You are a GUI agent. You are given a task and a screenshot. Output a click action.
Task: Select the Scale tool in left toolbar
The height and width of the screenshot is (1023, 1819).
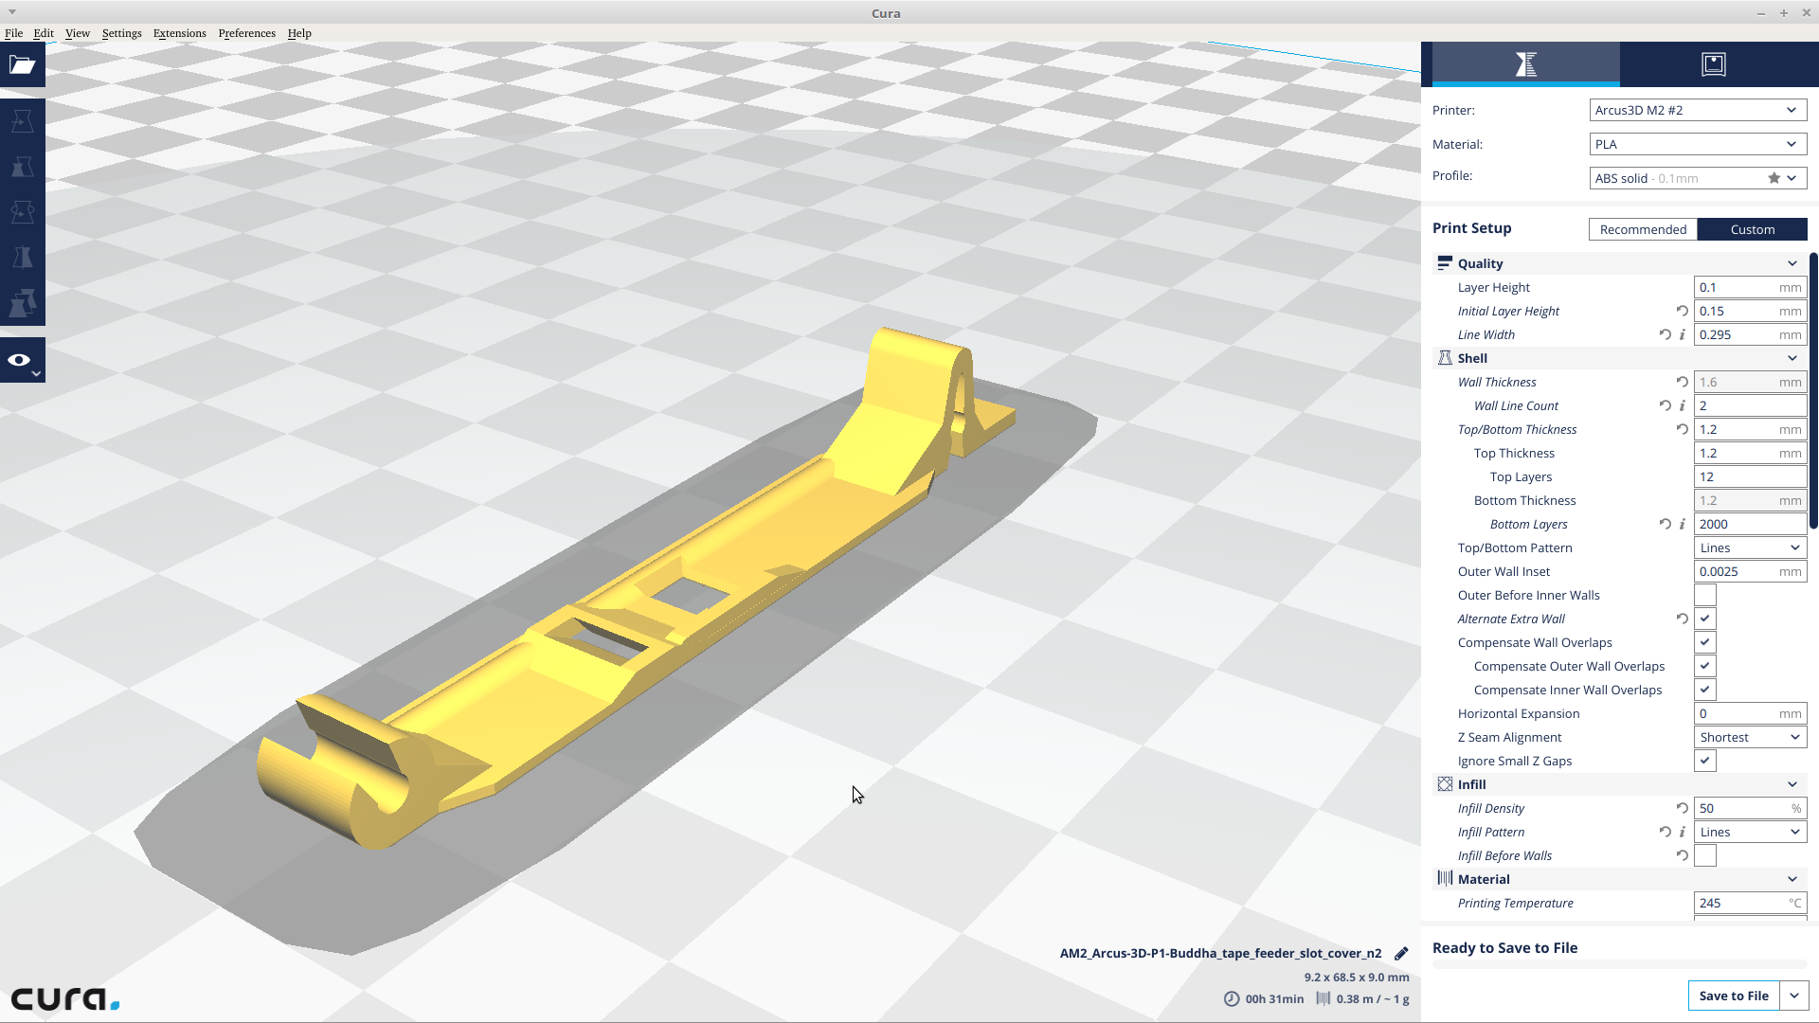tap(23, 167)
